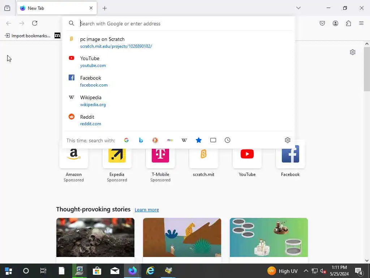Go back one page
Image resolution: width=370 pixels, height=278 pixels.
pyautogui.click(x=9, y=23)
